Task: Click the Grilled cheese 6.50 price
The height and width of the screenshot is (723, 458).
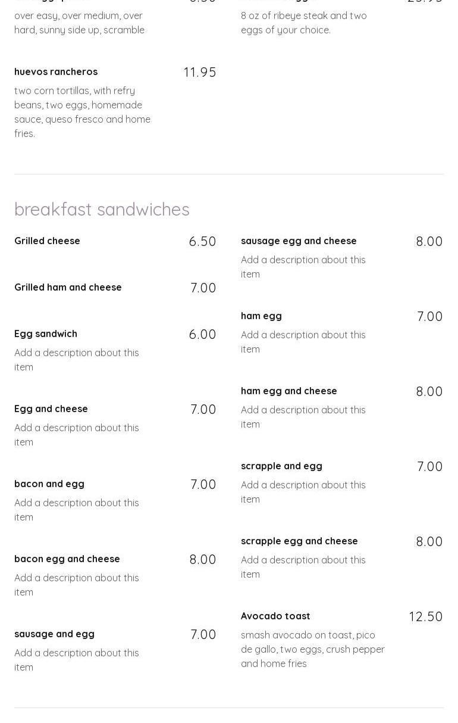Action: 202,241
